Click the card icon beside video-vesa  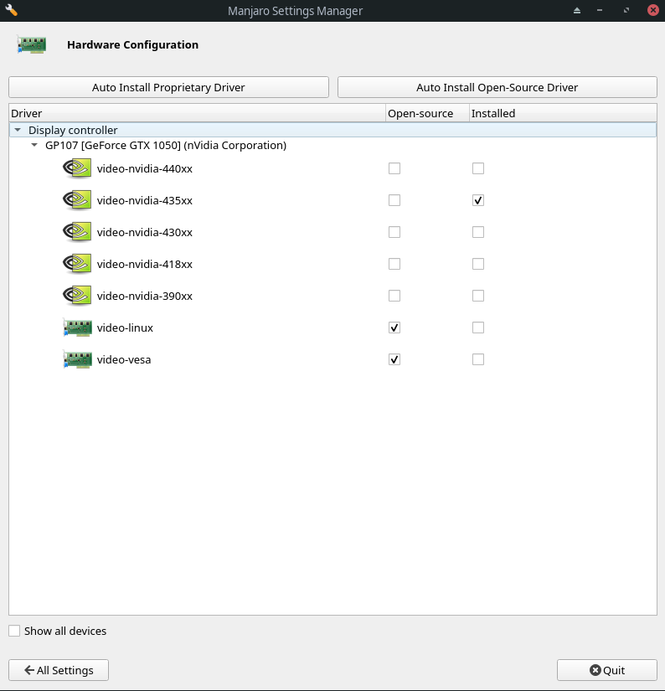[x=78, y=359]
